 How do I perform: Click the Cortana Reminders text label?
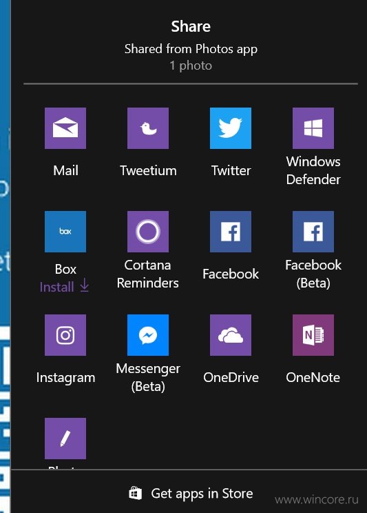(x=148, y=274)
